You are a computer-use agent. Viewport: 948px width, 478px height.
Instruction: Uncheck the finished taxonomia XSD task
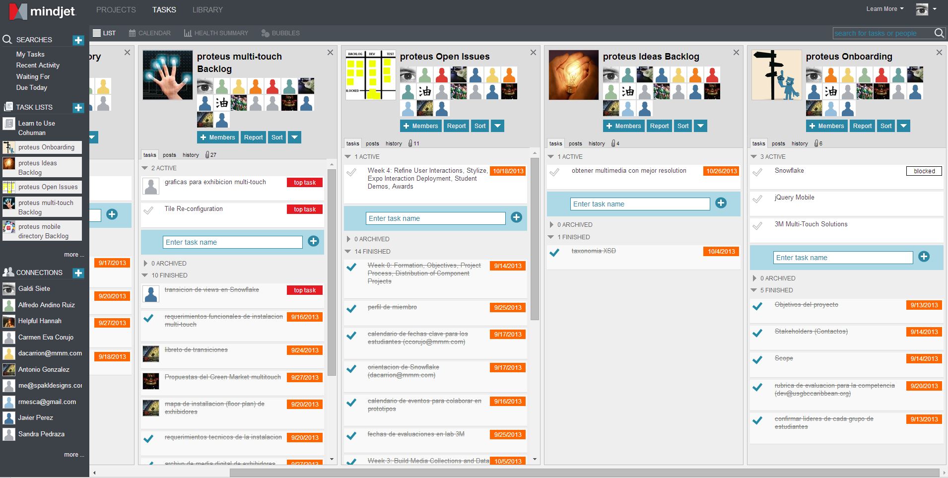click(554, 253)
